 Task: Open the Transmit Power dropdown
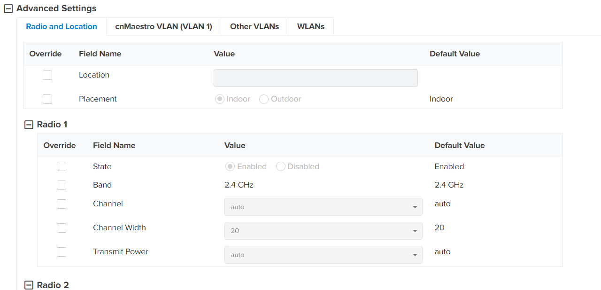click(x=323, y=255)
